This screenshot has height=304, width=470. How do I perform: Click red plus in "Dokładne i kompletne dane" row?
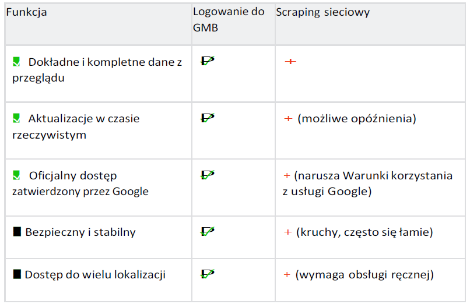(x=290, y=61)
